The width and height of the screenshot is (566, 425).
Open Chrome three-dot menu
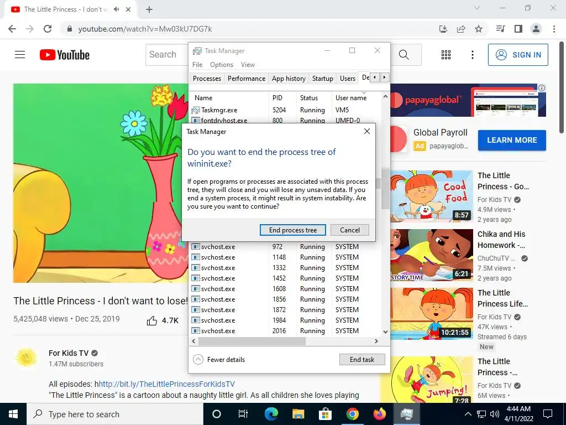tap(554, 29)
